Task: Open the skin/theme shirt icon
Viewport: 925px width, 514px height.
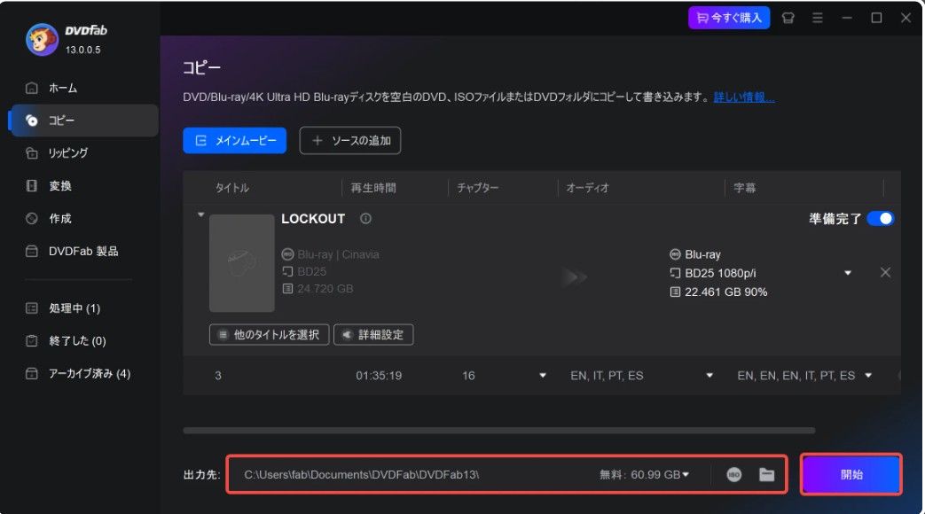Action: tap(788, 18)
